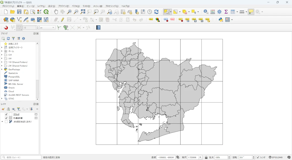Open the Processing toolbox gear icon
Viewport: 292px width, 160px height.
click(219, 12)
